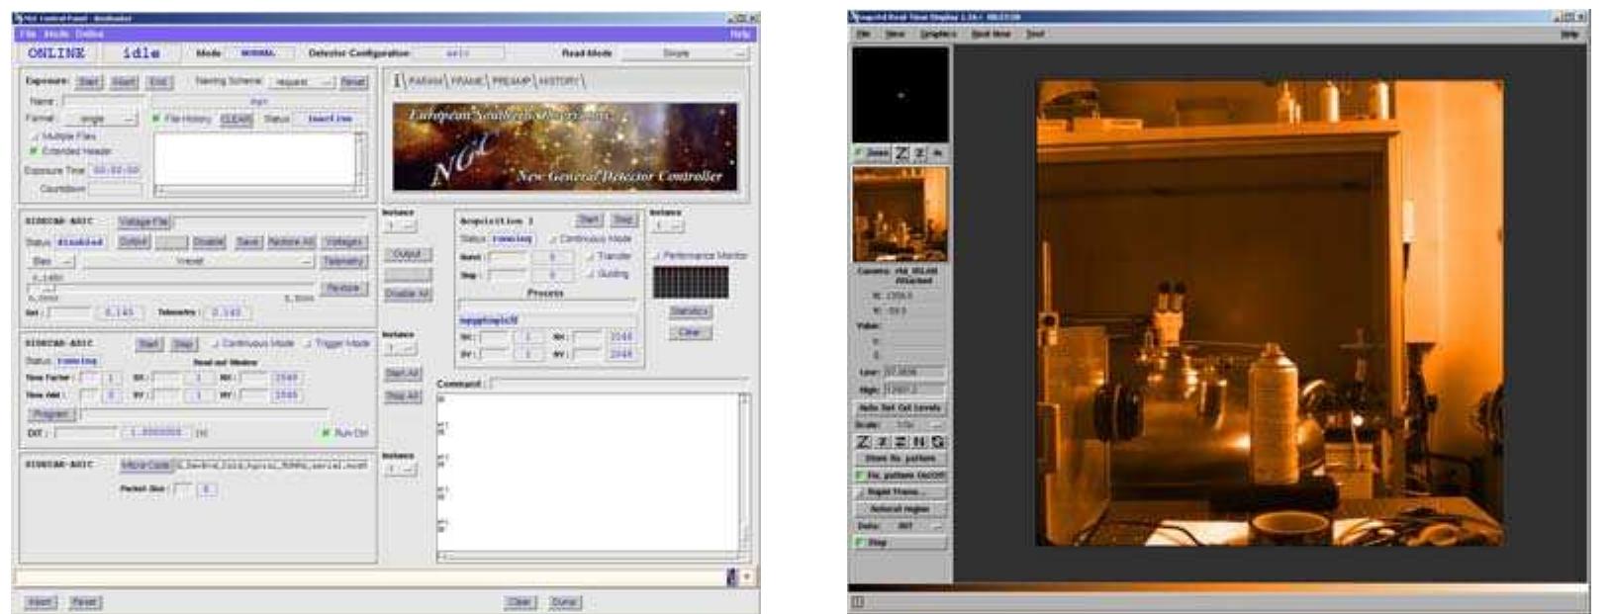
Task: Toggle the Fix. pattern On/Off checkbox
Action: 859,475
